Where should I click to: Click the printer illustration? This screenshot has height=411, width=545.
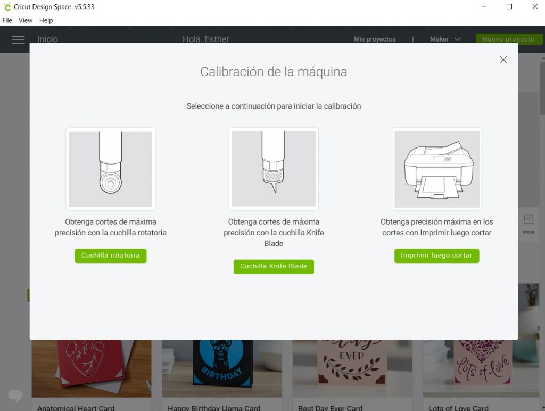(x=437, y=169)
